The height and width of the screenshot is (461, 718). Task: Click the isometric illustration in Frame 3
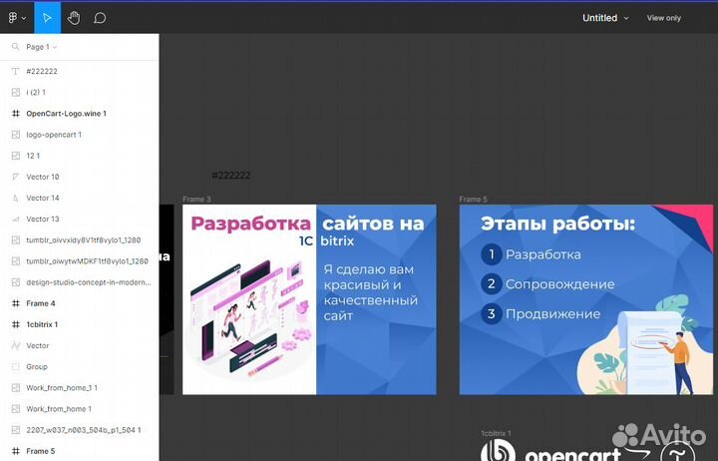[249, 318]
